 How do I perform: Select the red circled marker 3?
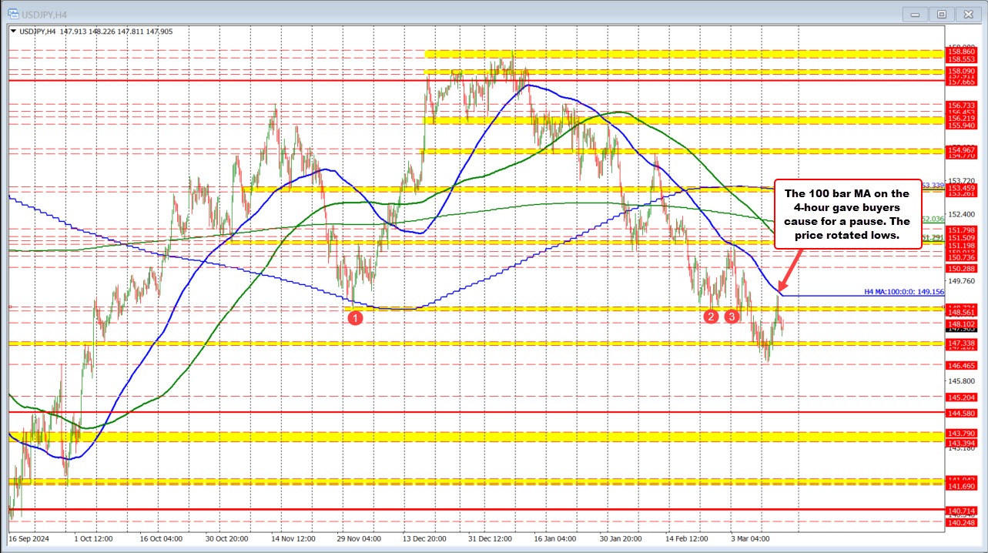point(731,316)
